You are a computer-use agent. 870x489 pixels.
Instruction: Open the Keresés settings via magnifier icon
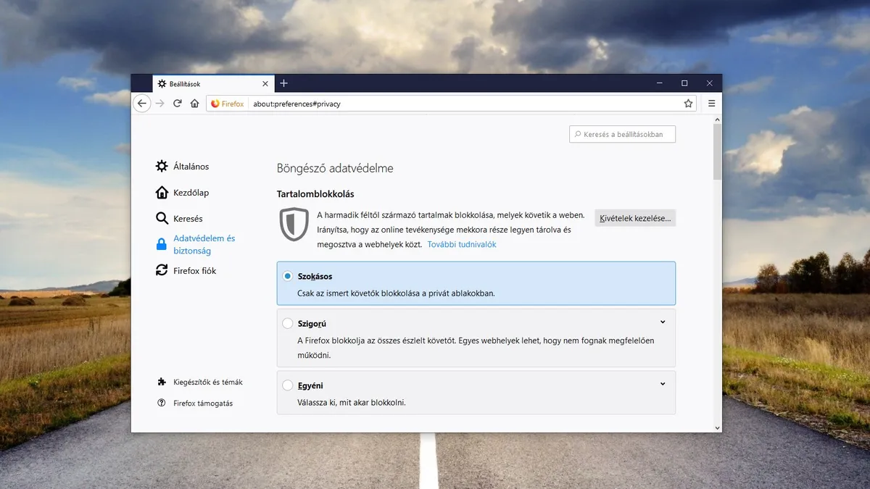[x=161, y=218]
